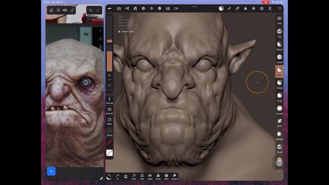Toggle Wireframe display
This screenshot has height=185, width=329.
(x=167, y=177)
